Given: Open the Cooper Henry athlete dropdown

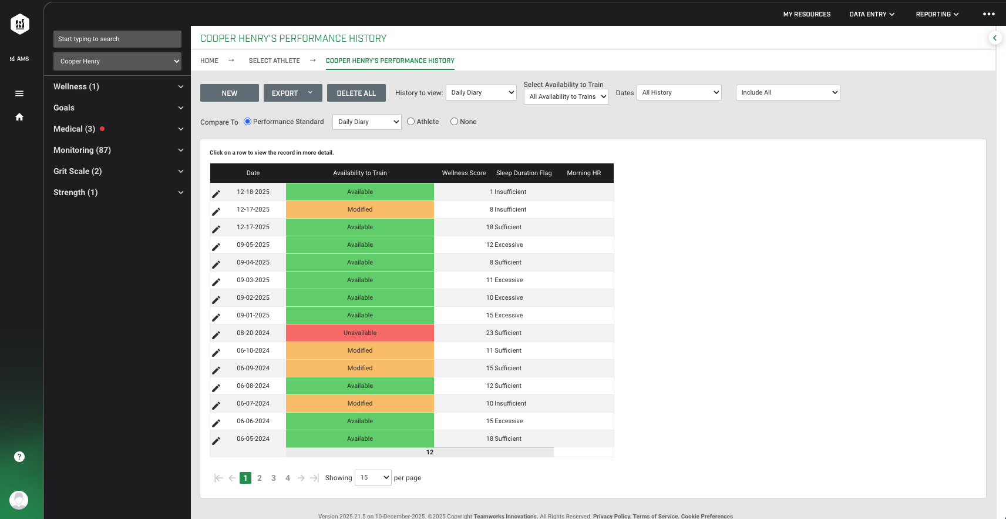Looking at the screenshot, I should pyautogui.click(x=117, y=61).
